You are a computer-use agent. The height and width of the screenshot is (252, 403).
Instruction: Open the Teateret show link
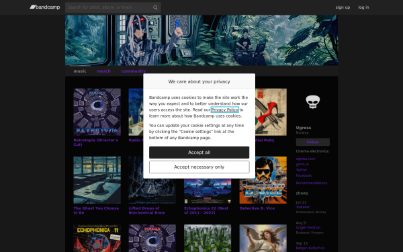coord(302,207)
